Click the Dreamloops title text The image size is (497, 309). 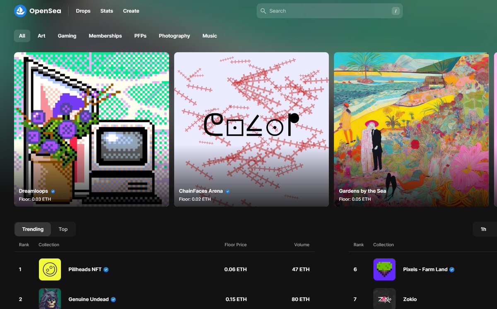pyautogui.click(x=34, y=191)
